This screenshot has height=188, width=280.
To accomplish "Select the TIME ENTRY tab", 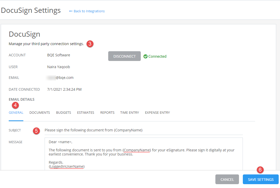I will [x=130, y=112].
